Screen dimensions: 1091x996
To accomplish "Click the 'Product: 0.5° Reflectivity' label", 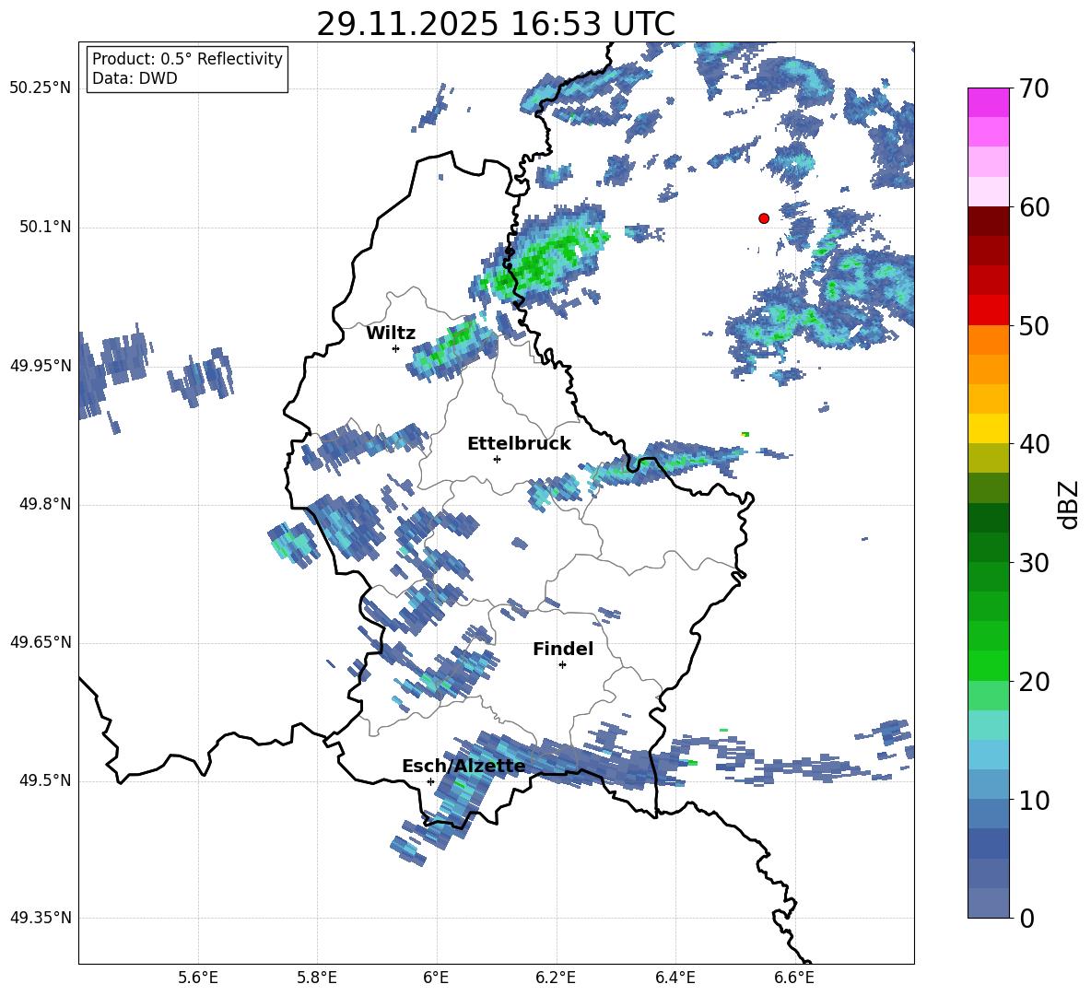I will 187,59.
